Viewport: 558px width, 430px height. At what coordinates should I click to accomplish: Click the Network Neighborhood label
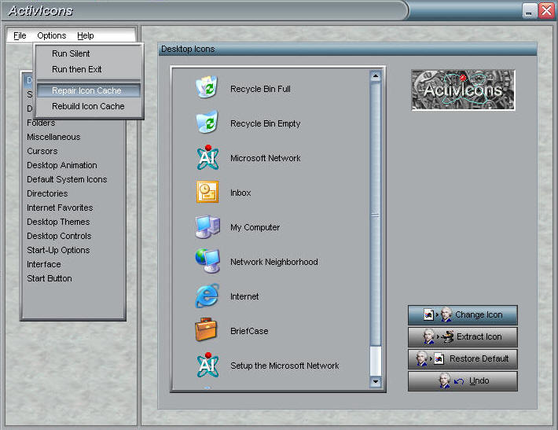click(274, 262)
